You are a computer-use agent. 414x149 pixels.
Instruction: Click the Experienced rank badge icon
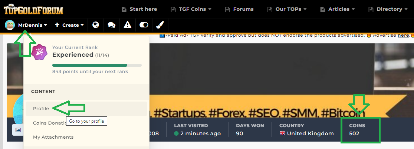[39, 52]
